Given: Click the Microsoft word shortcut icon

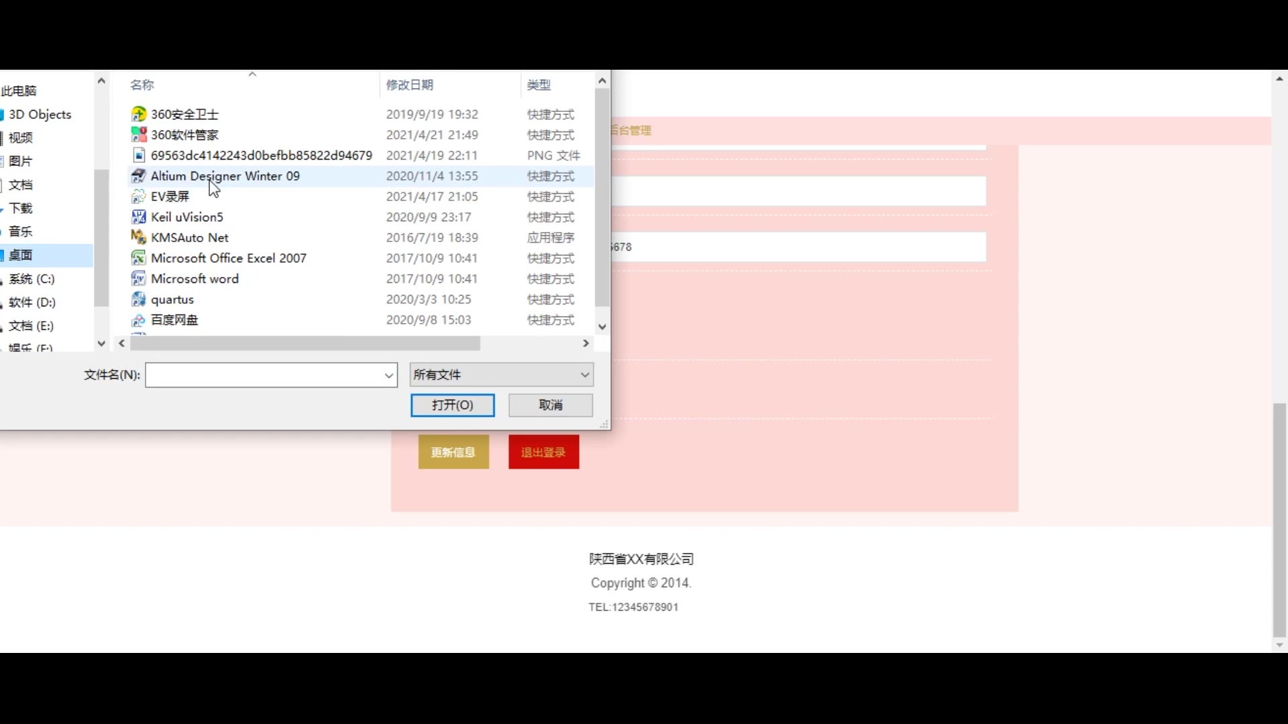Looking at the screenshot, I should [138, 279].
